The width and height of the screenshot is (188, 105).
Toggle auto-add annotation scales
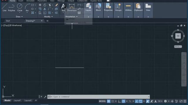click(x=152, y=101)
